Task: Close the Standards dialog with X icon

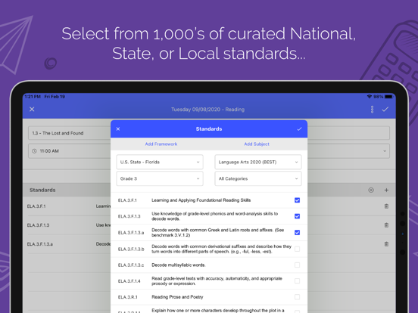Action: (118, 129)
